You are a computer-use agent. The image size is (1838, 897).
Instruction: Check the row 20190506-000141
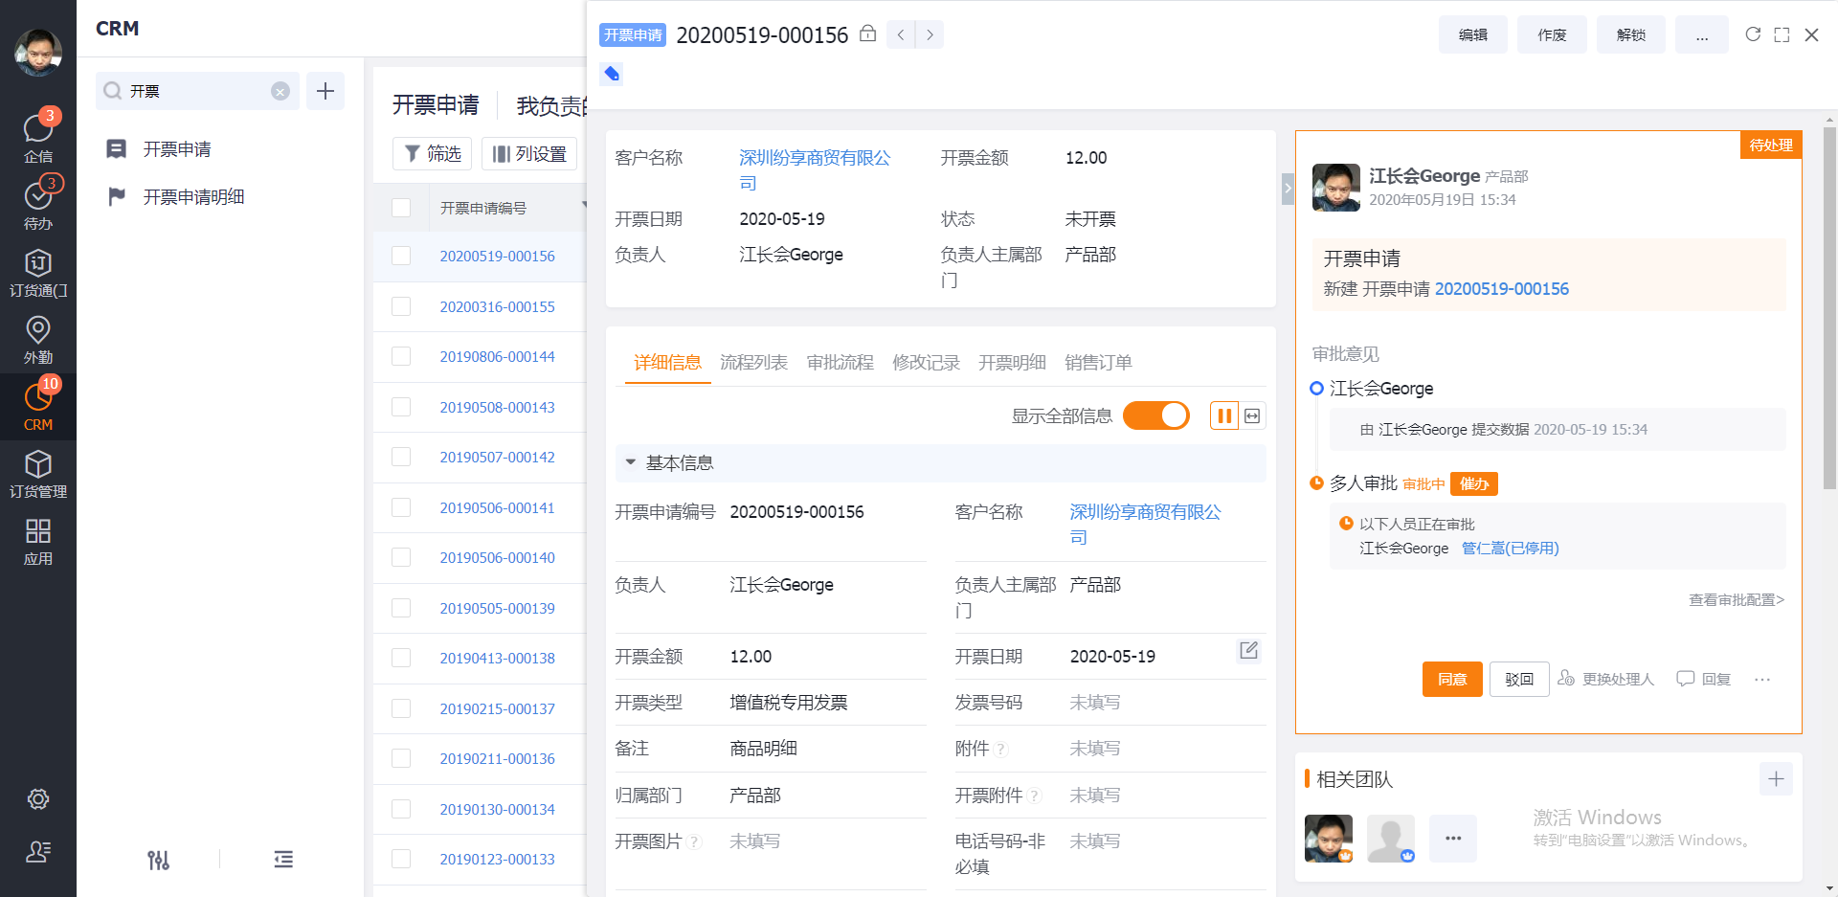pyautogui.click(x=401, y=507)
